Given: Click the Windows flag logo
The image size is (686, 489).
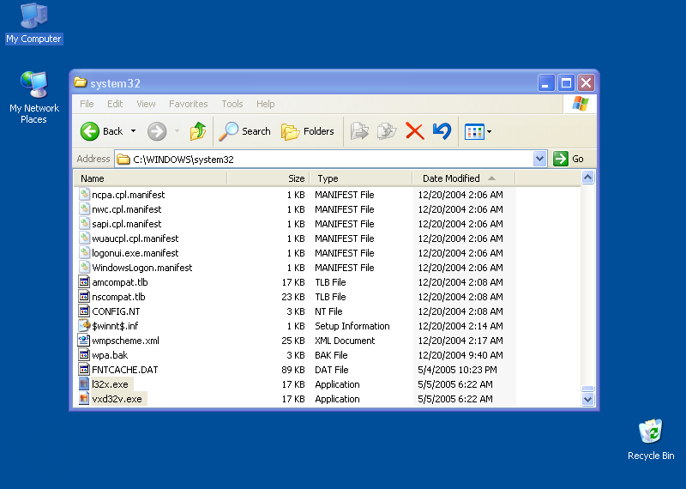Looking at the screenshot, I should [581, 104].
